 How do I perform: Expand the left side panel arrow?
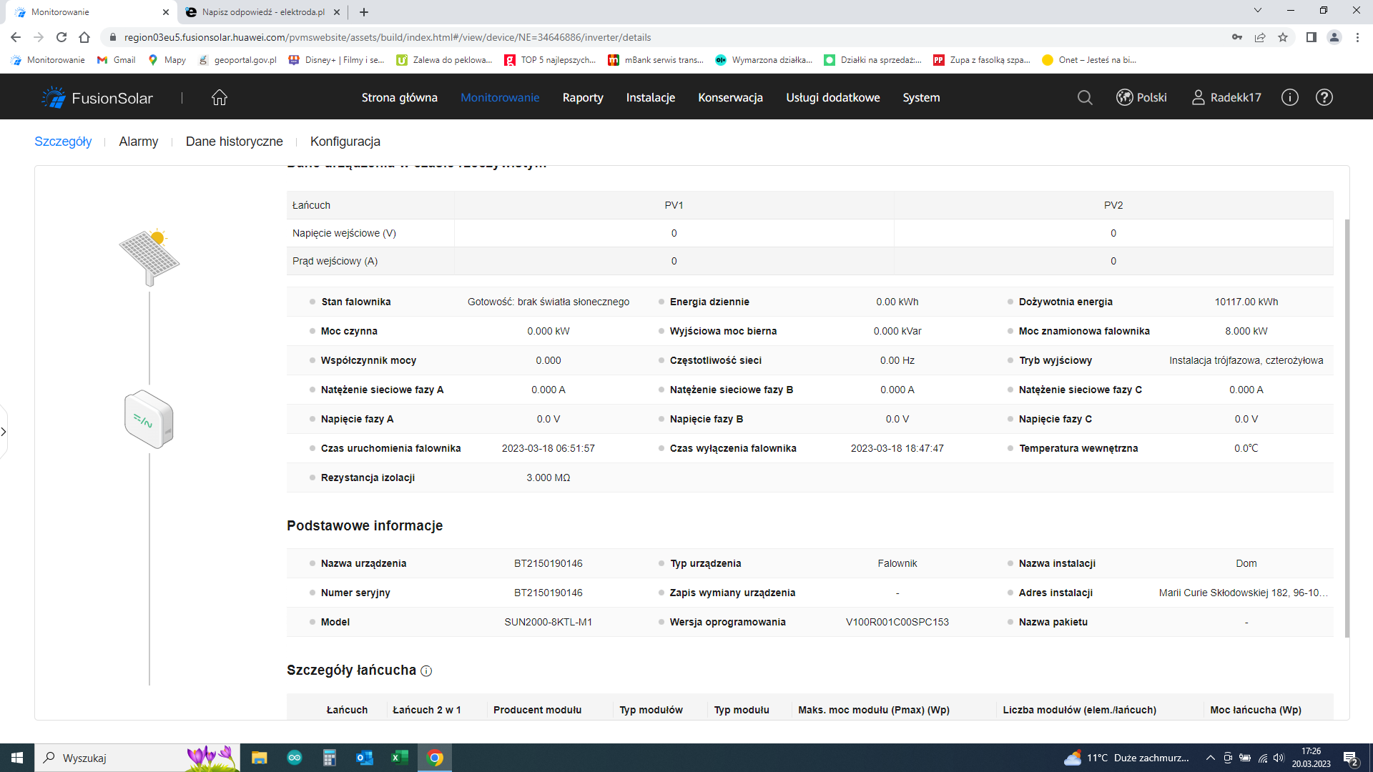coord(4,431)
